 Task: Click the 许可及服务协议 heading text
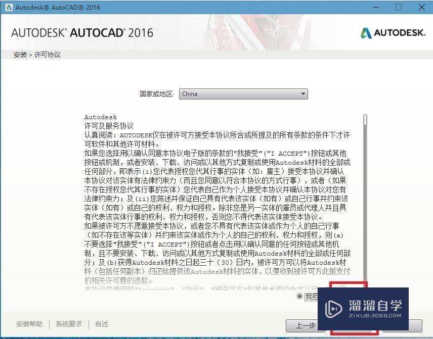[109, 126]
